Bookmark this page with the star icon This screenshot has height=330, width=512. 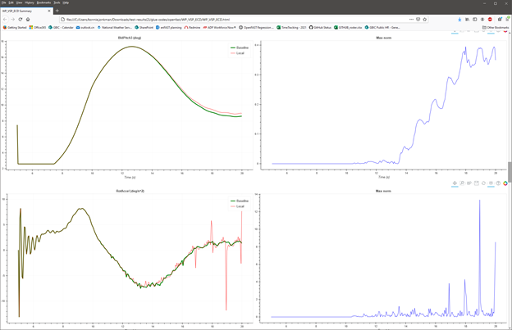click(x=425, y=19)
